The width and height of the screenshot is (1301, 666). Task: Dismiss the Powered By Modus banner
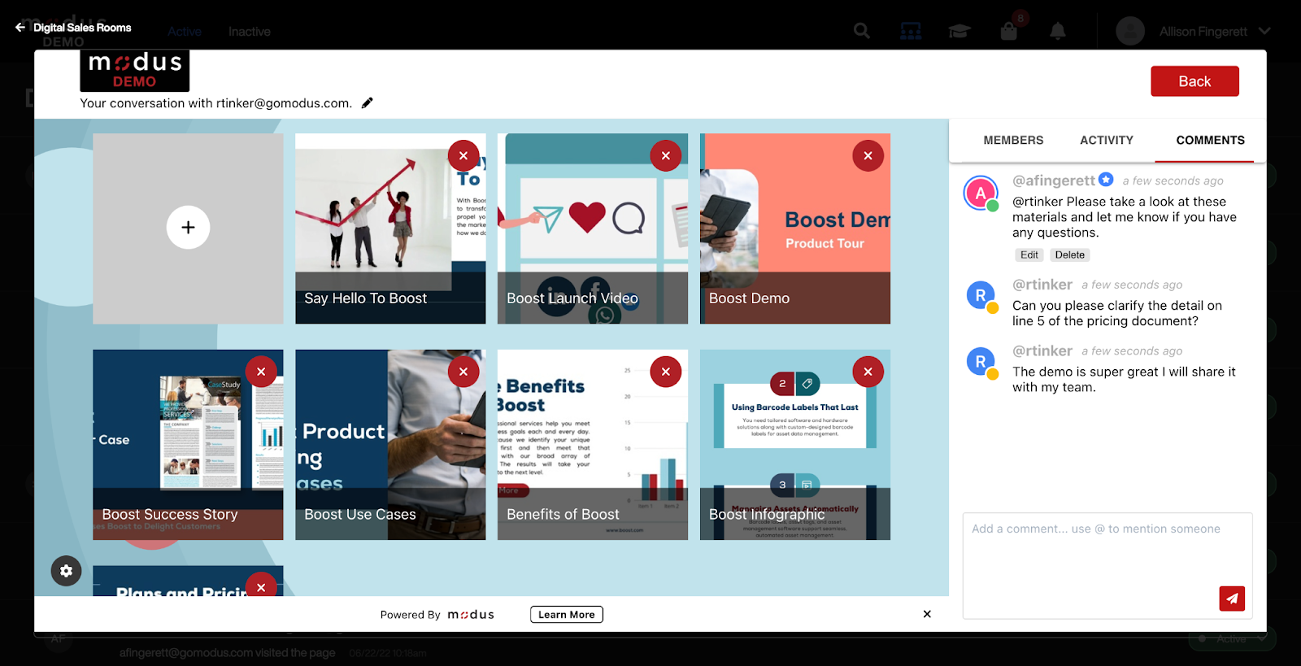click(x=927, y=614)
